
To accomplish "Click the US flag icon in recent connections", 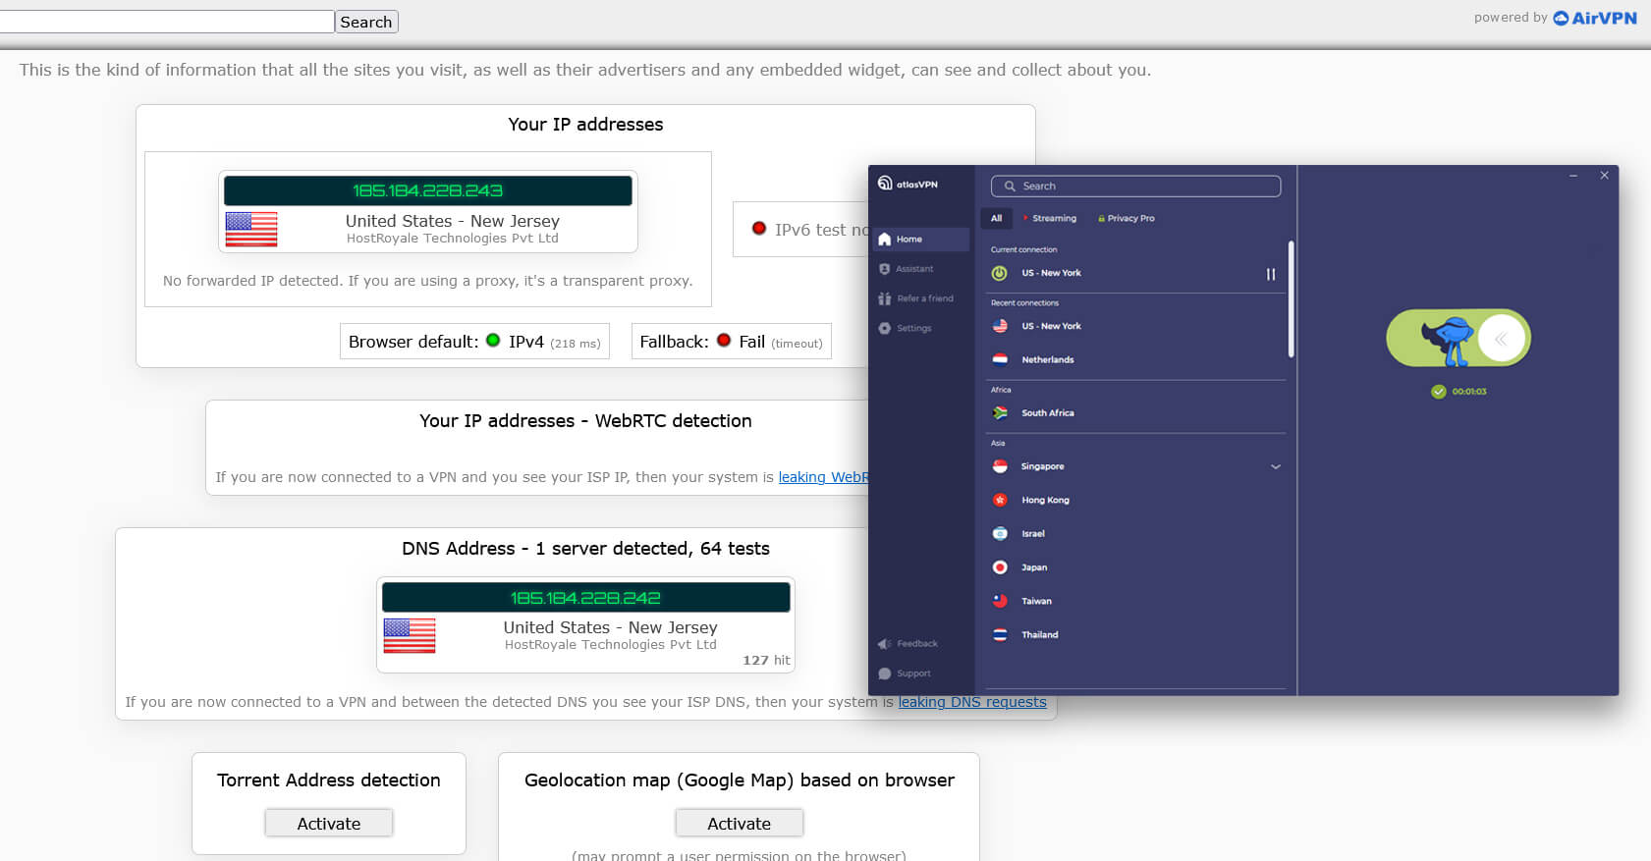I will pos(1000,326).
